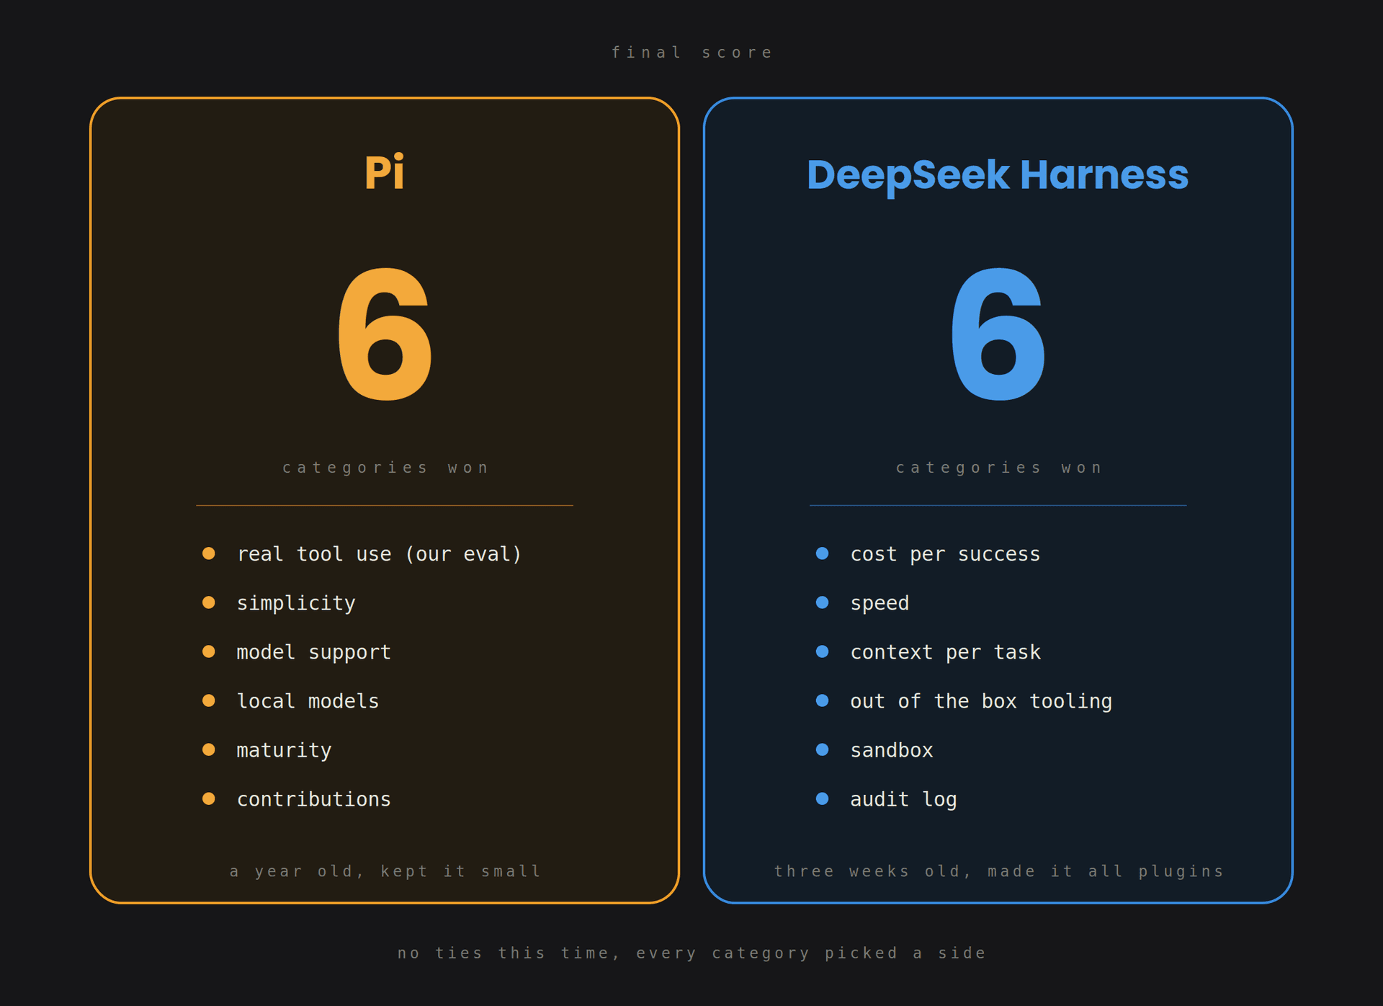This screenshot has width=1383, height=1006.
Task: Click the orange bullet beside 'model support'
Action: [209, 651]
